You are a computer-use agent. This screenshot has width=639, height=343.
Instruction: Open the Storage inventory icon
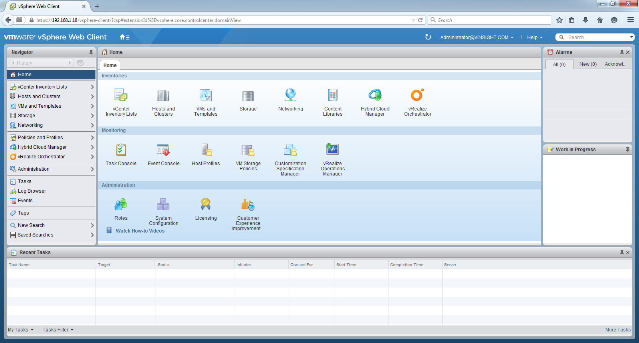248,96
